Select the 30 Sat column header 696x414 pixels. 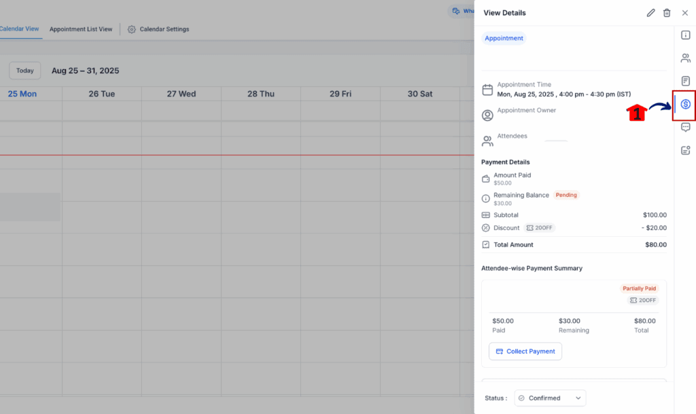tap(420, 94)
